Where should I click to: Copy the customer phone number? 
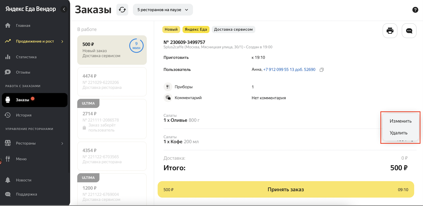(322, 70)
